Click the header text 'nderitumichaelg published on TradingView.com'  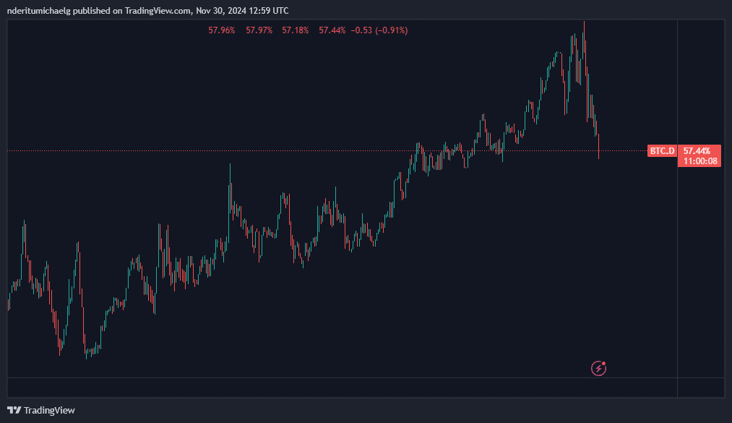click(99, 10)
